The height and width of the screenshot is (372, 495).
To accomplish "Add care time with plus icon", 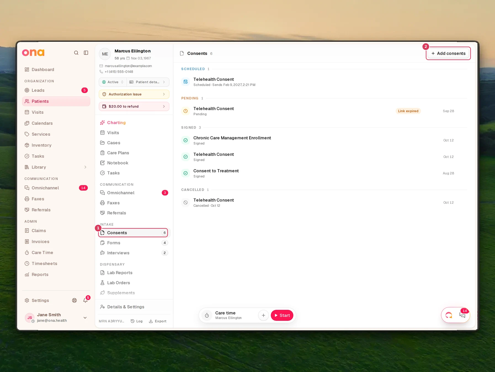I will tap(264, 315).
